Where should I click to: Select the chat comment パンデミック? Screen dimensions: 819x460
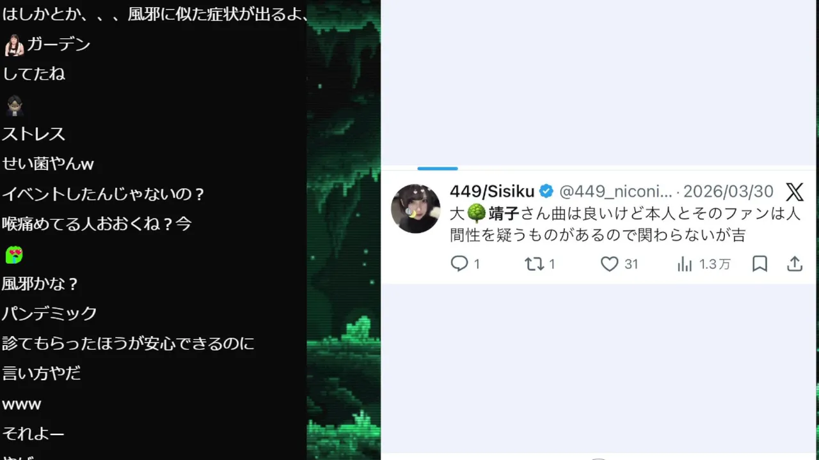(x=50, y=313)
